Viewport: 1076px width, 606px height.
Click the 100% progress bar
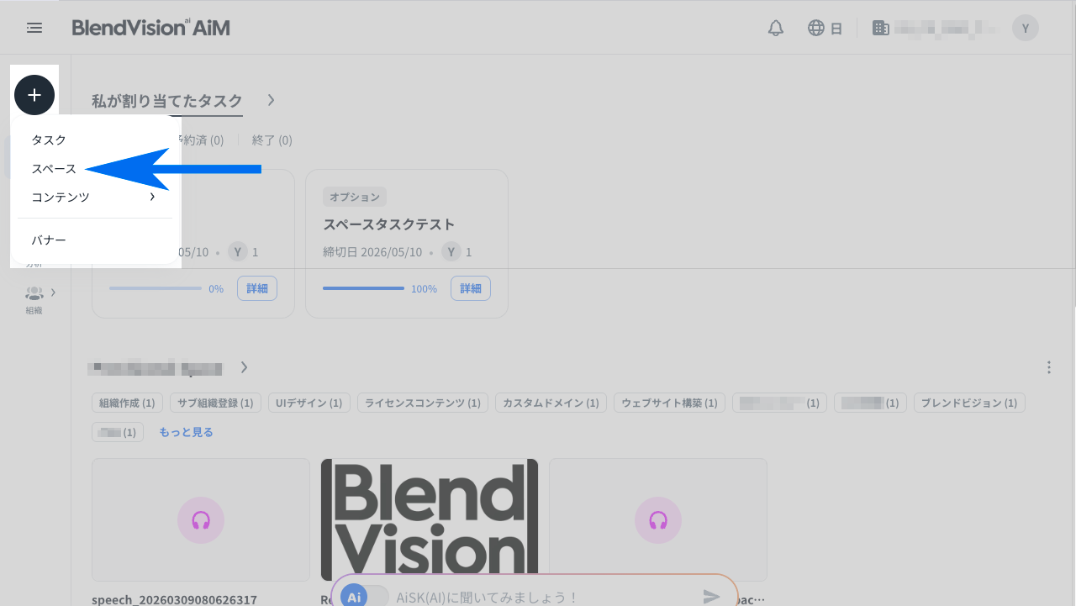point(364,288)
